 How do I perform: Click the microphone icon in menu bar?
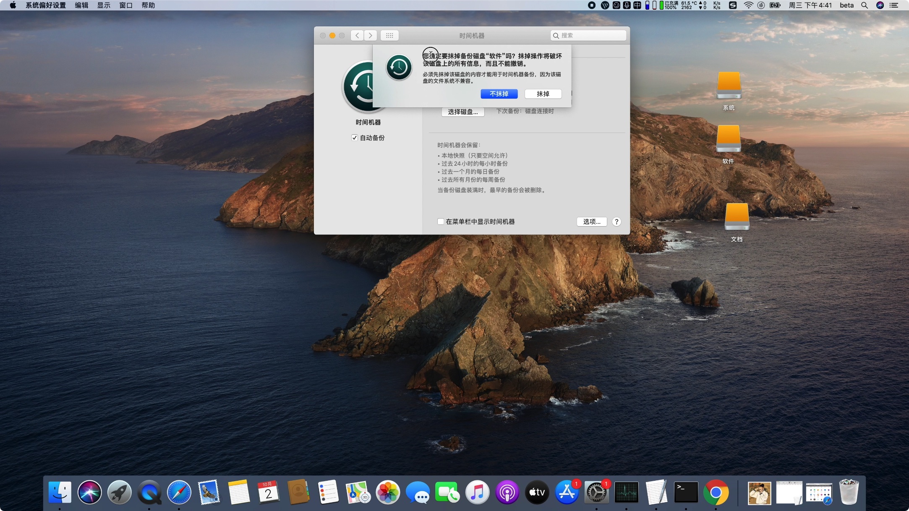point(627,5)
